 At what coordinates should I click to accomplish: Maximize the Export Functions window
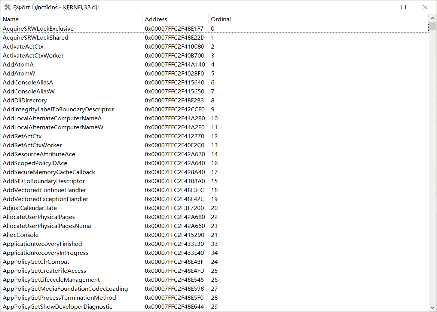point(403,7)
